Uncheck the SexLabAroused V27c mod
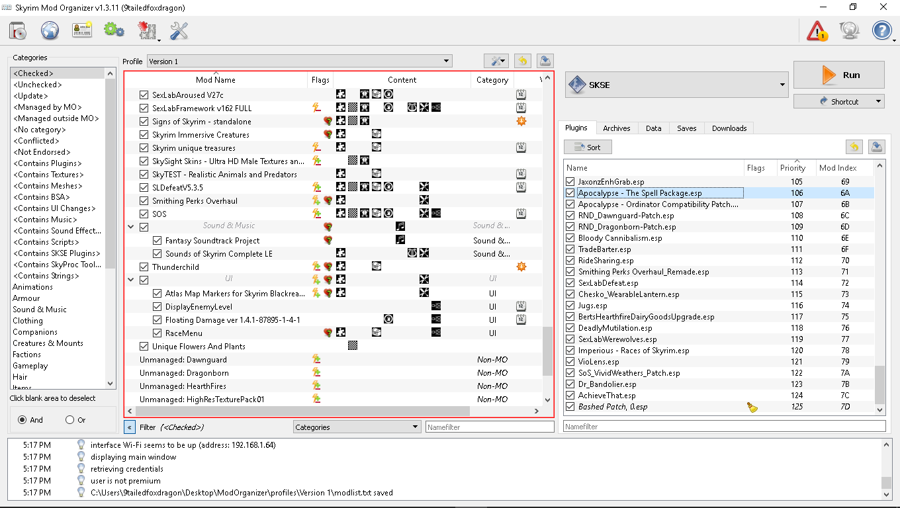900x508 pixels. (x=144, y=95)
